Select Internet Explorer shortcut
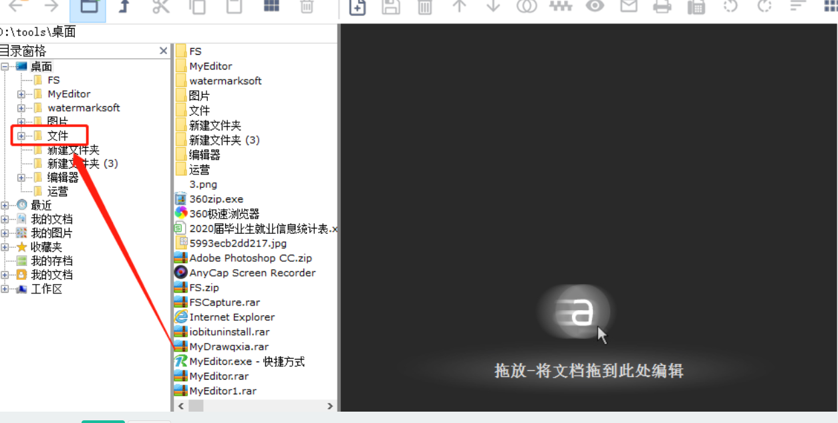This screenshot has height=423, width=838. [x=225, y=317]
